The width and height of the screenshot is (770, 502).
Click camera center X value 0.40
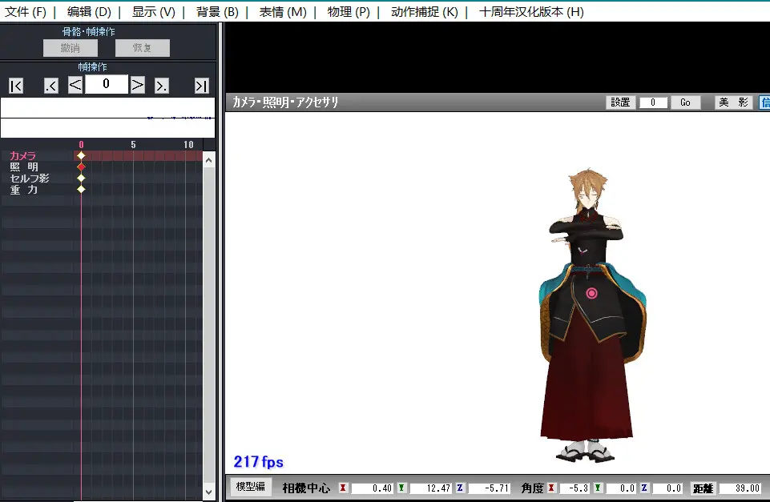(372, 488)
